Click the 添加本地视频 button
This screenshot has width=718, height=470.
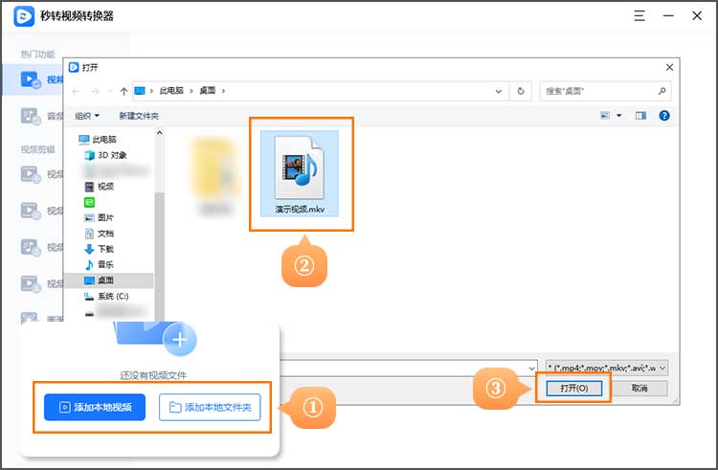click(x=95, y=407)
